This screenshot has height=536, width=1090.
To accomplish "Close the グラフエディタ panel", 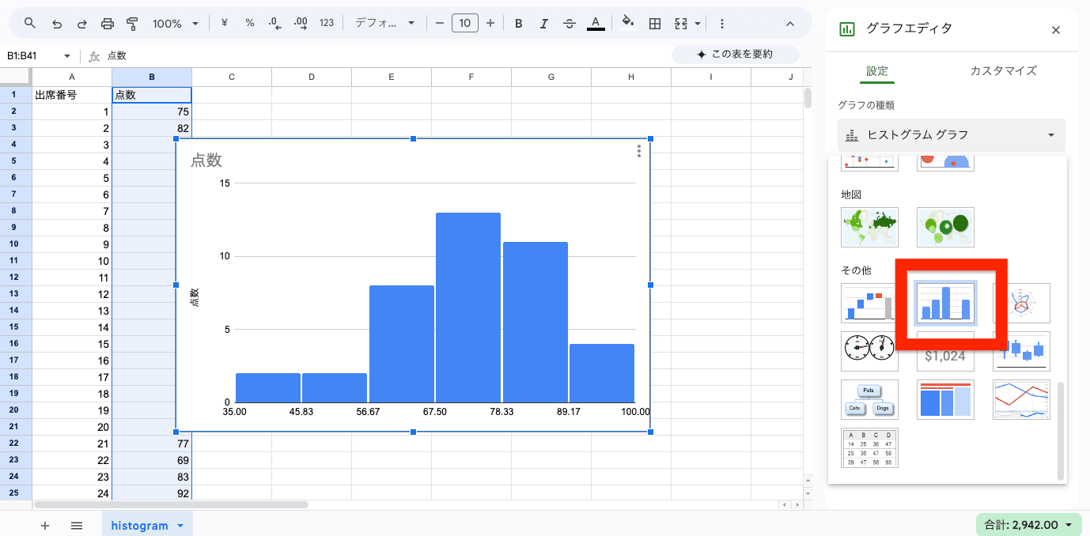I will (x=1055, y=30).
